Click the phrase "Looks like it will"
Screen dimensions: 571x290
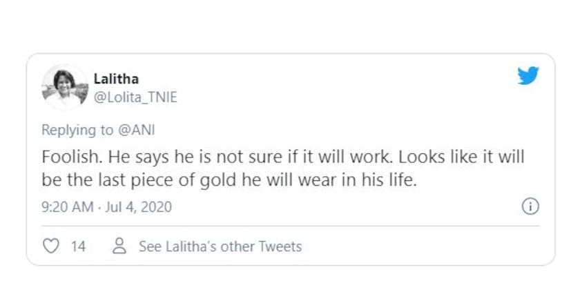(x=456, y=157)
